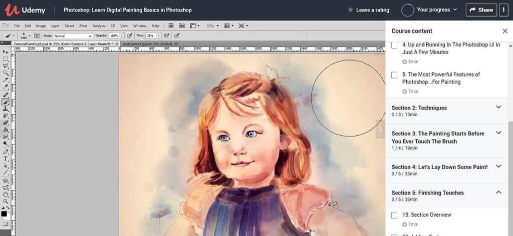513x236 pixels.
Task: Enable the airbrush mode icon
Action: point(166,35)
